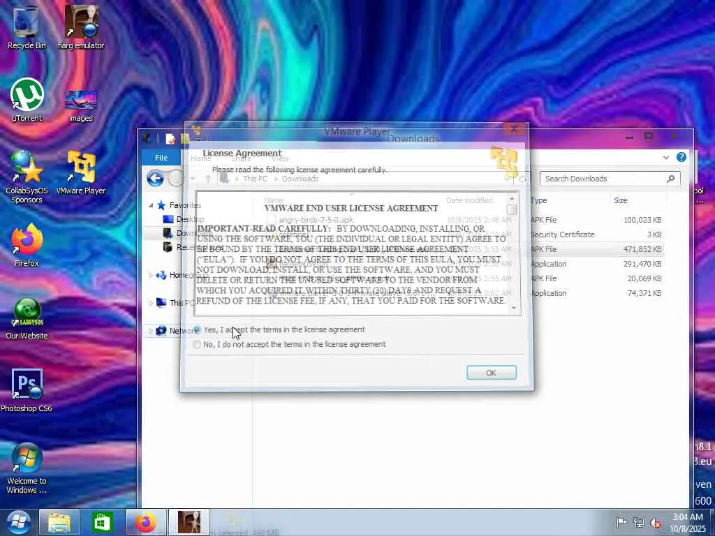The height and width of the screenshot is (536, 715).
Task: Click the 3 KB size cell
Action: (x=654, y=234)
